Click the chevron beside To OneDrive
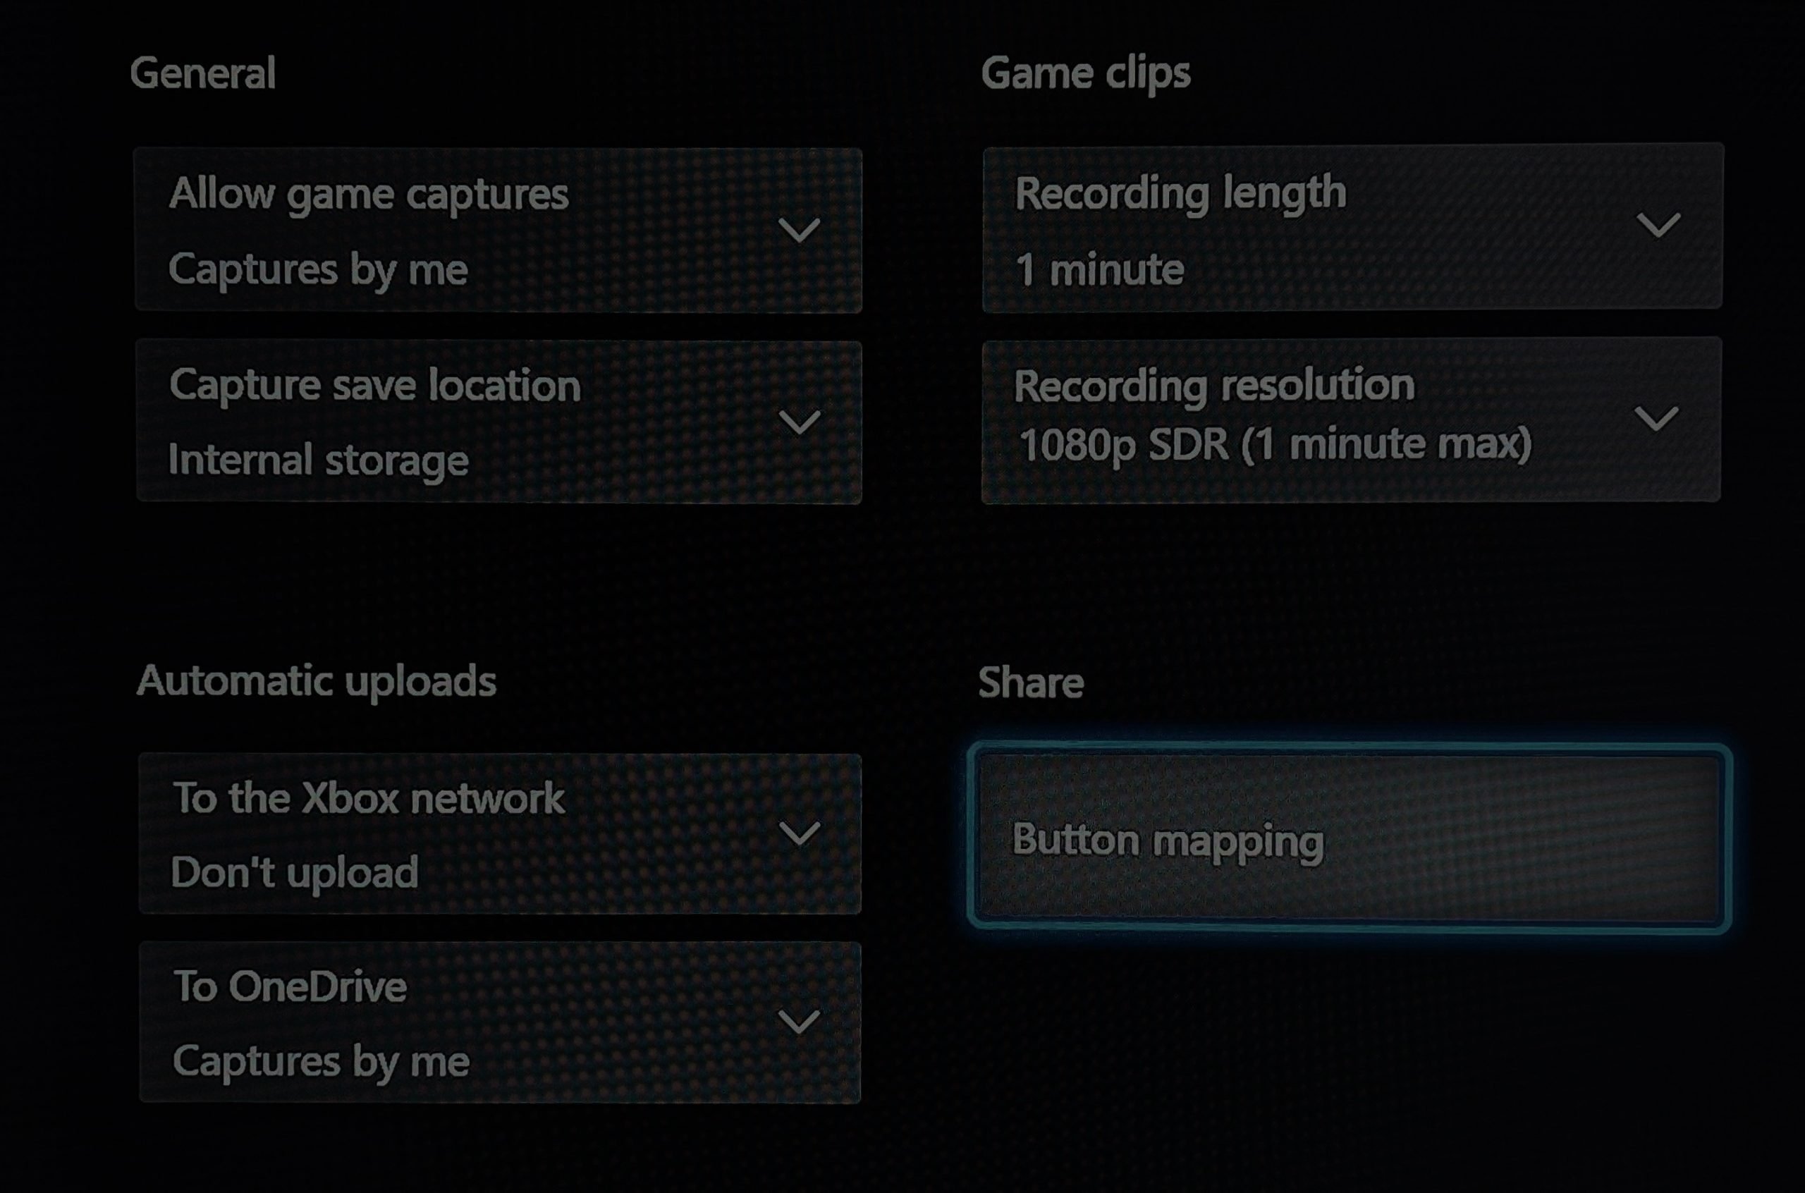The height and width of the screenshot is (1193, 1805). pos(800,1022)
